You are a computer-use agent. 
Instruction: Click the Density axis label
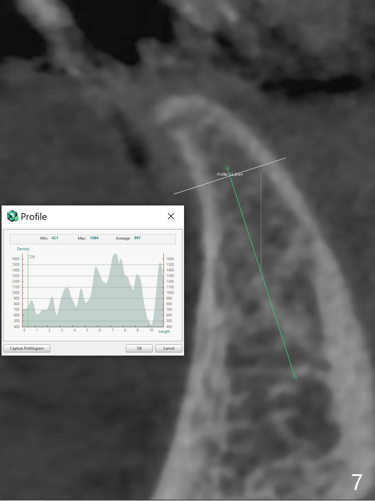(23, 249)
